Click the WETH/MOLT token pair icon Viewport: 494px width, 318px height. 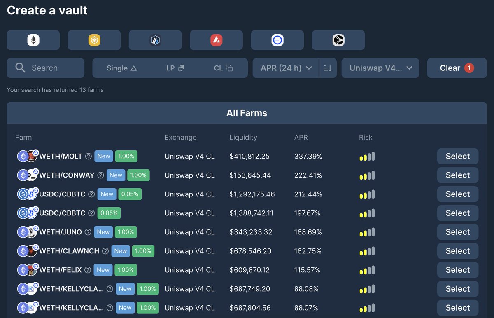pos(28,156)
